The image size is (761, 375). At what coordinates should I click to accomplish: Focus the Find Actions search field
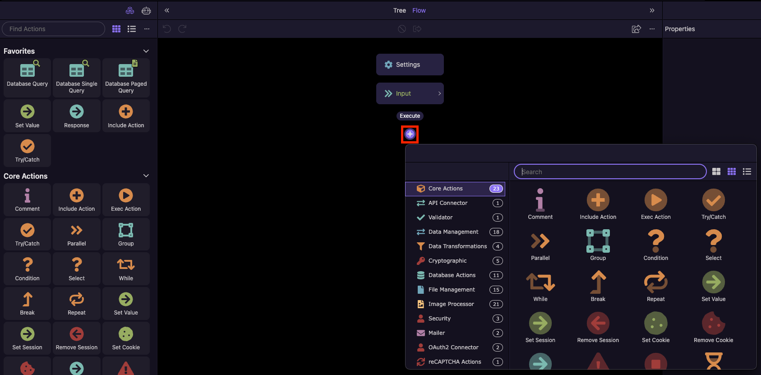pos(53,29)
